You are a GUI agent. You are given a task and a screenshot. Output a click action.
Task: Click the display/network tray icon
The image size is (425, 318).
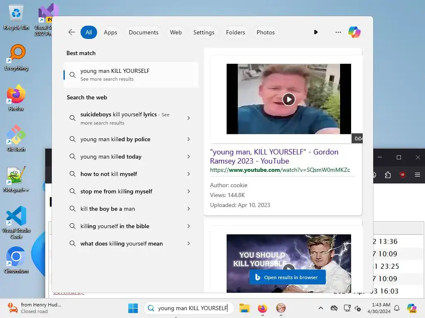pos(347,308)
